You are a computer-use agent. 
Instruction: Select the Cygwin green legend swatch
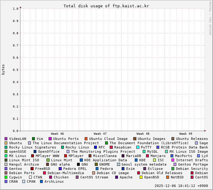[6, 177]
